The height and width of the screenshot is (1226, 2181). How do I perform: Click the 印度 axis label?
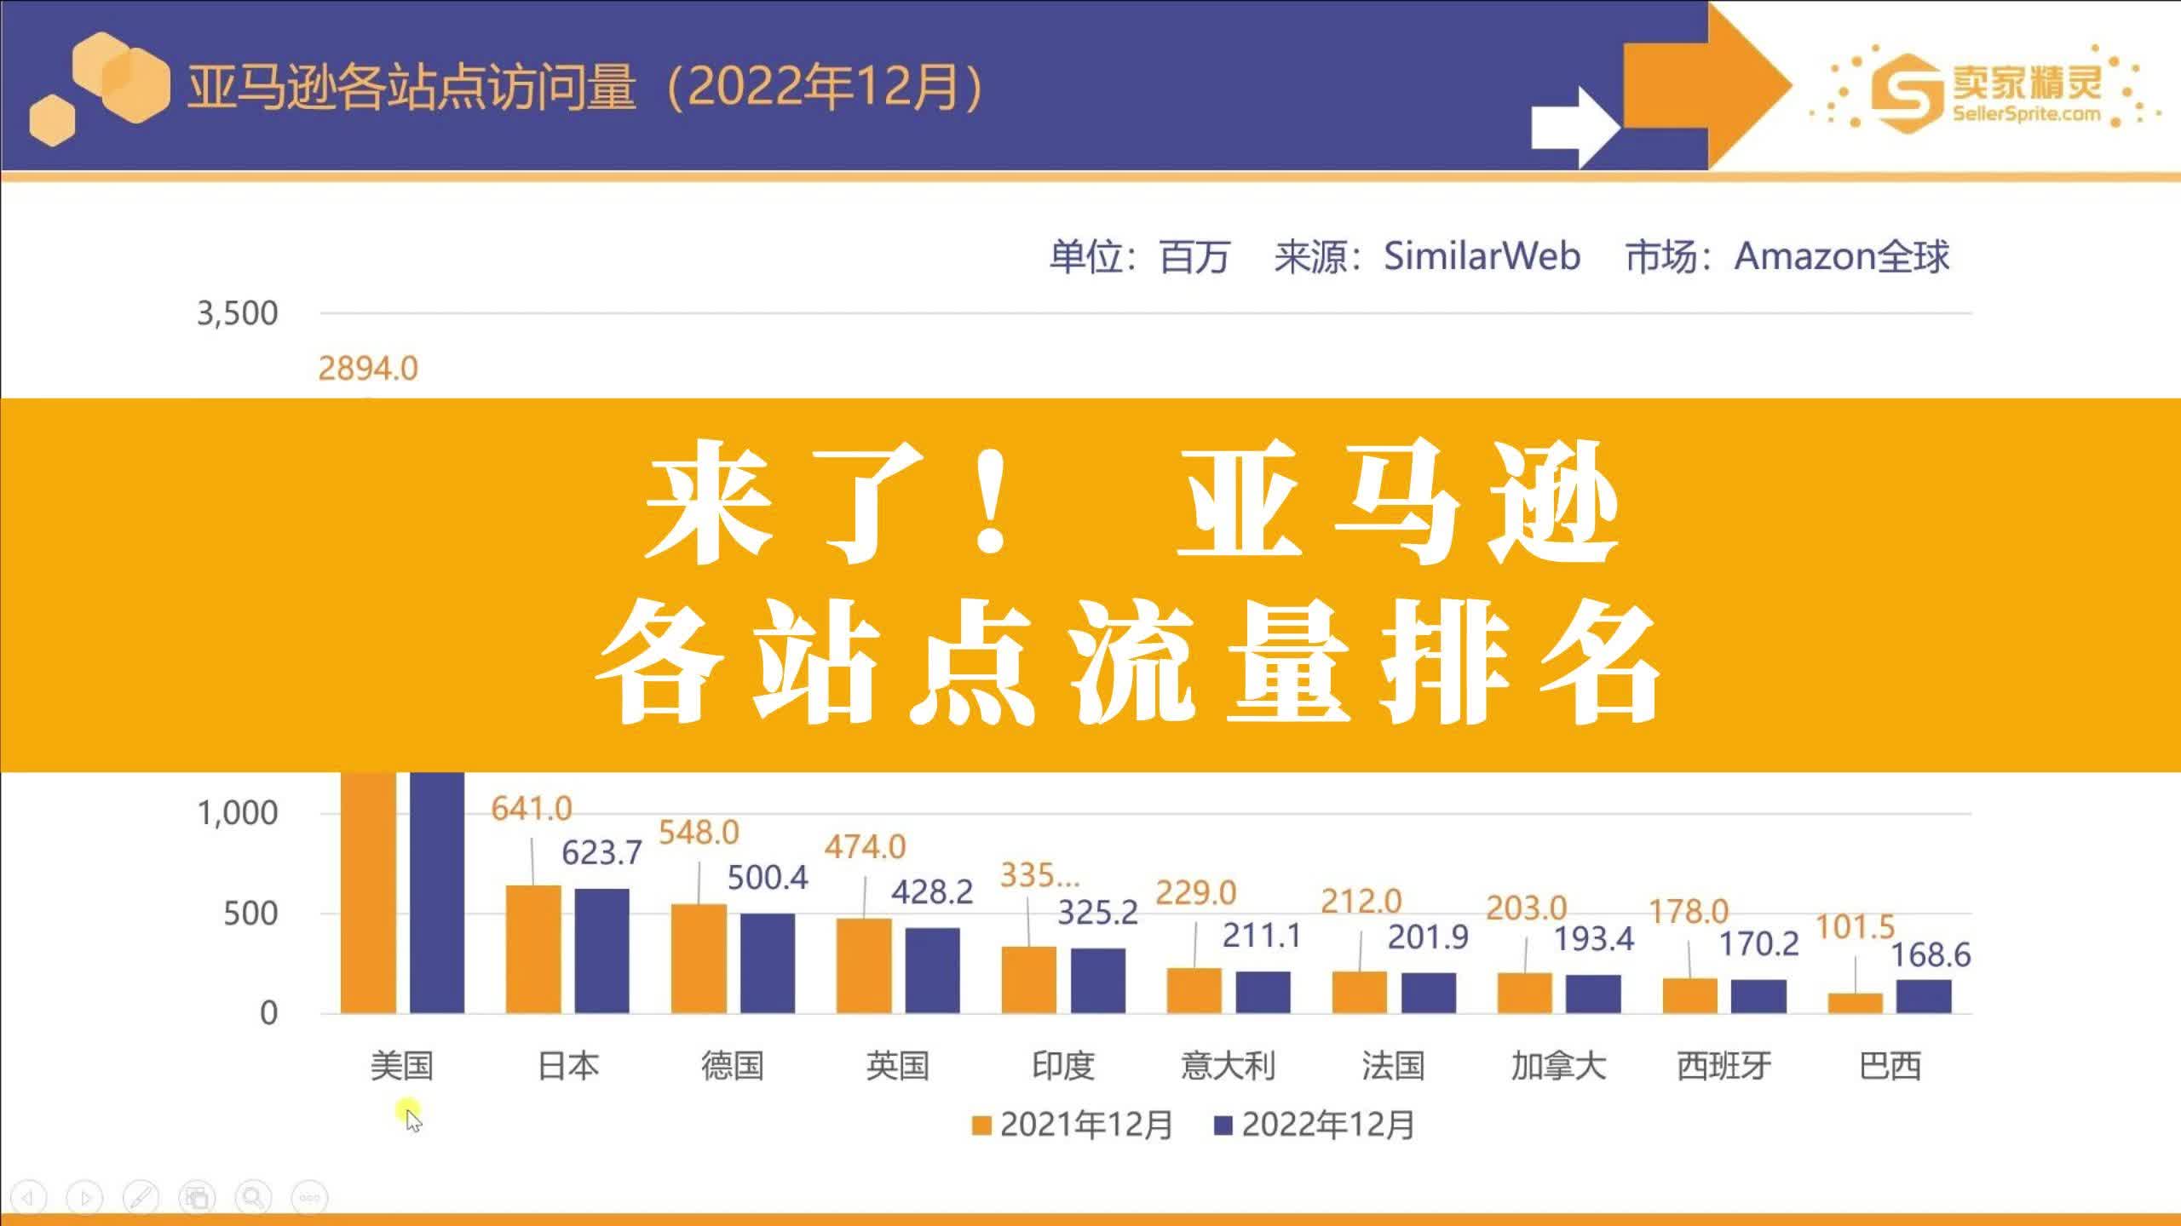click(x=1063, y=1066)
